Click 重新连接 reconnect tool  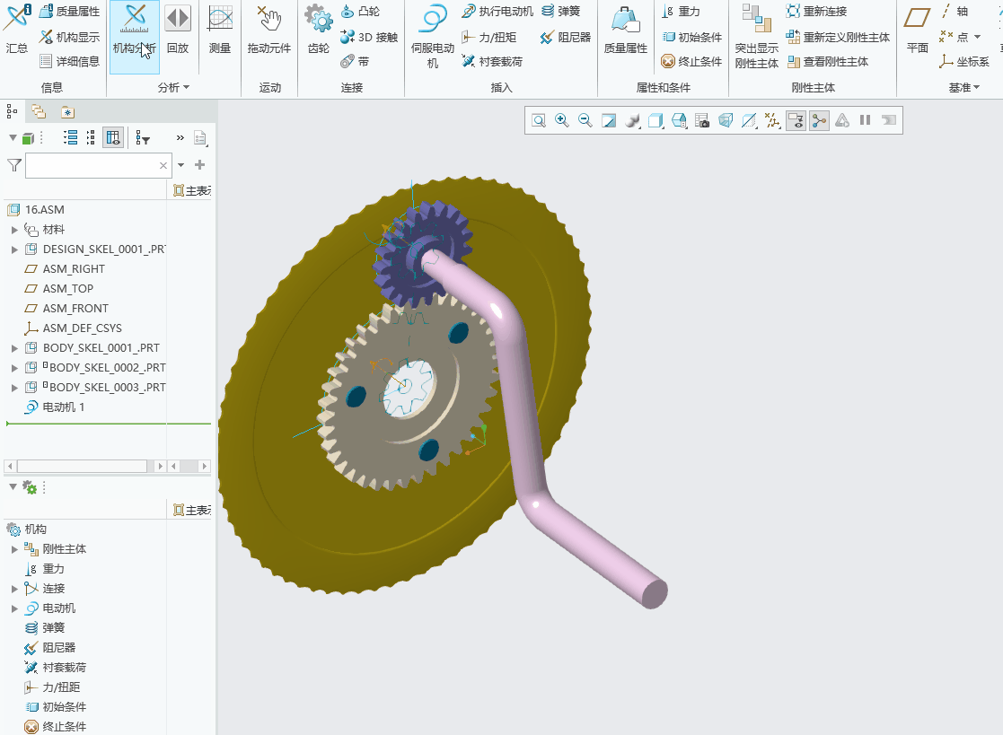pos(817,12)
